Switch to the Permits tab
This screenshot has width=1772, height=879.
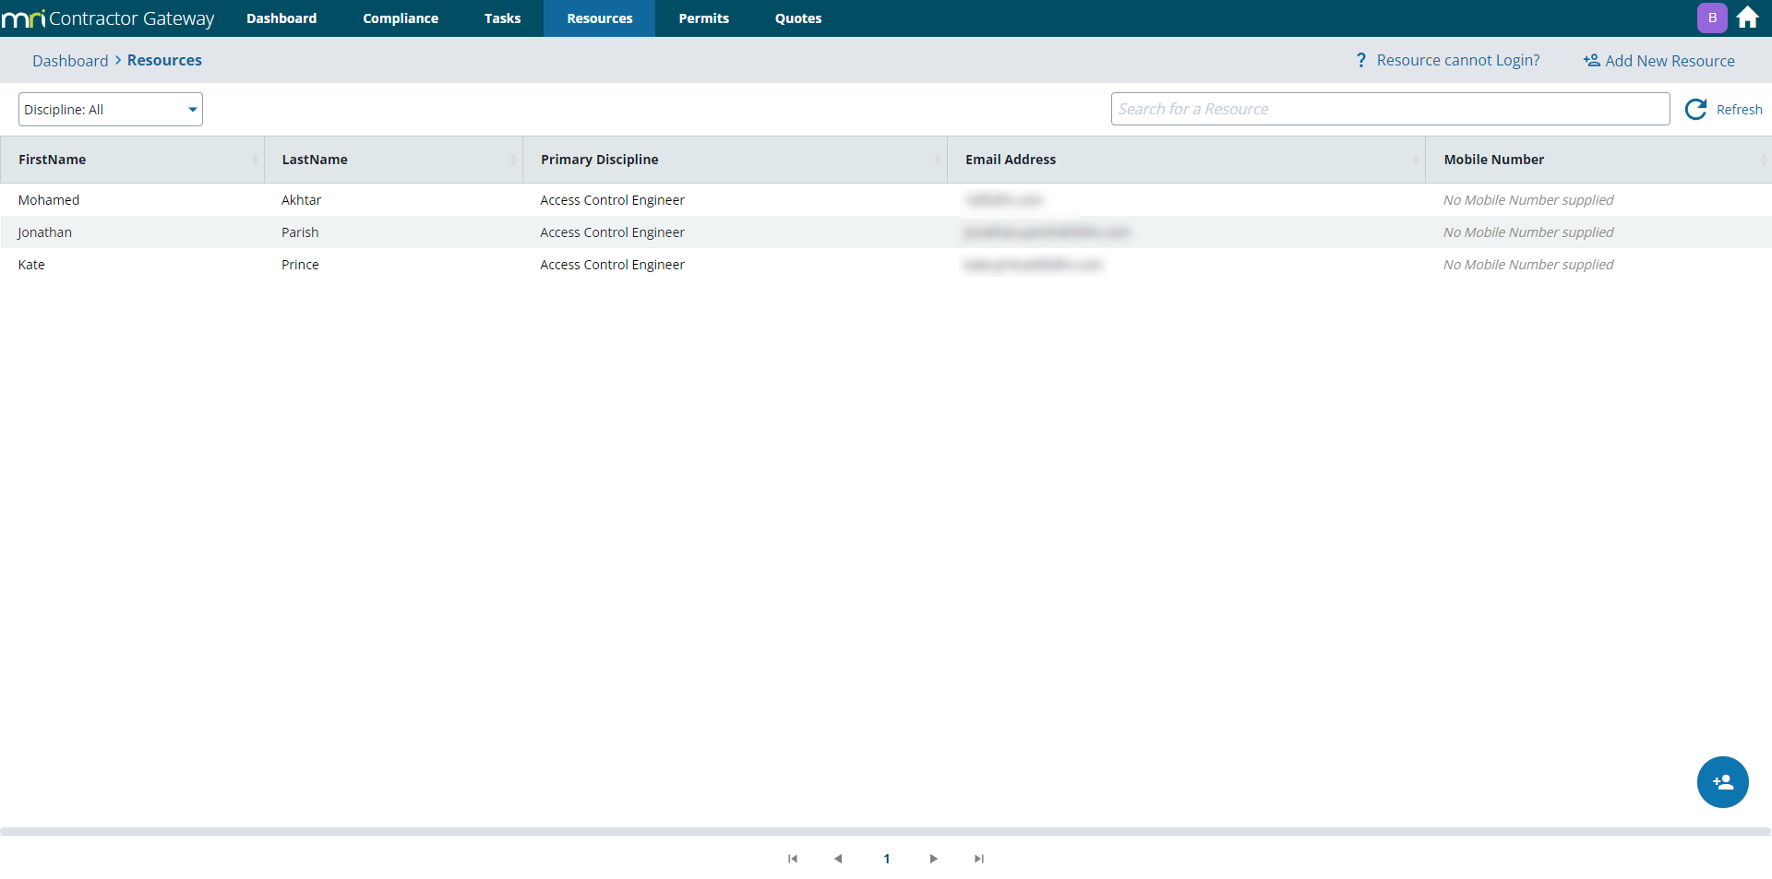[703, 18]
